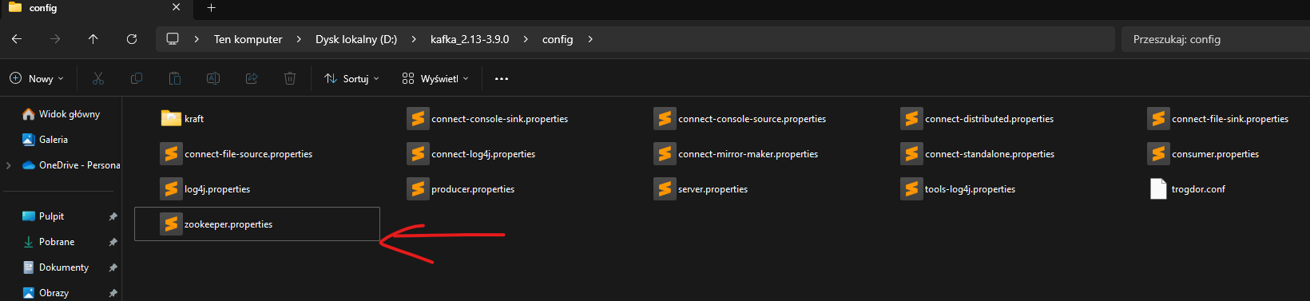Select connect-standalone.properties file name

(990, 154)
